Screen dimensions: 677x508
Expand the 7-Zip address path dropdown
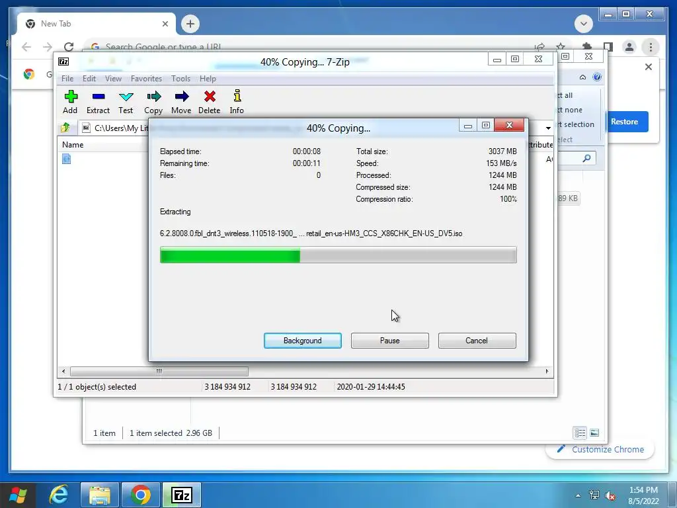[x=548, y=128]
